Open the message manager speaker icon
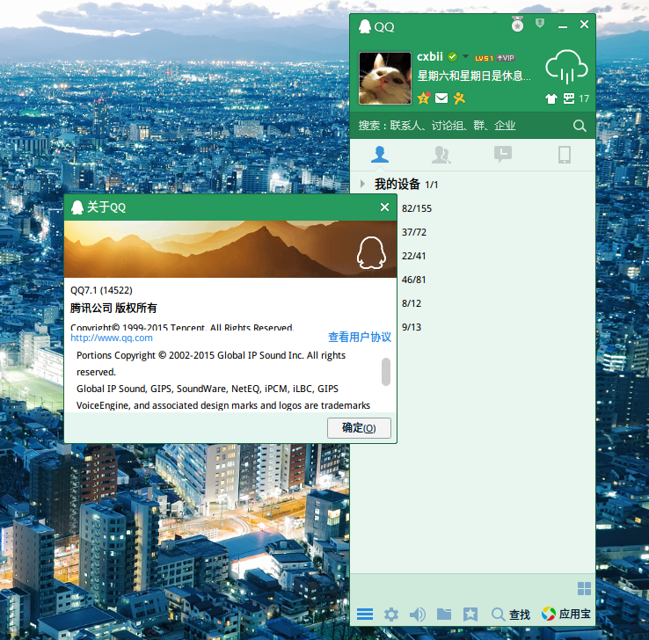 click(418, 615)
